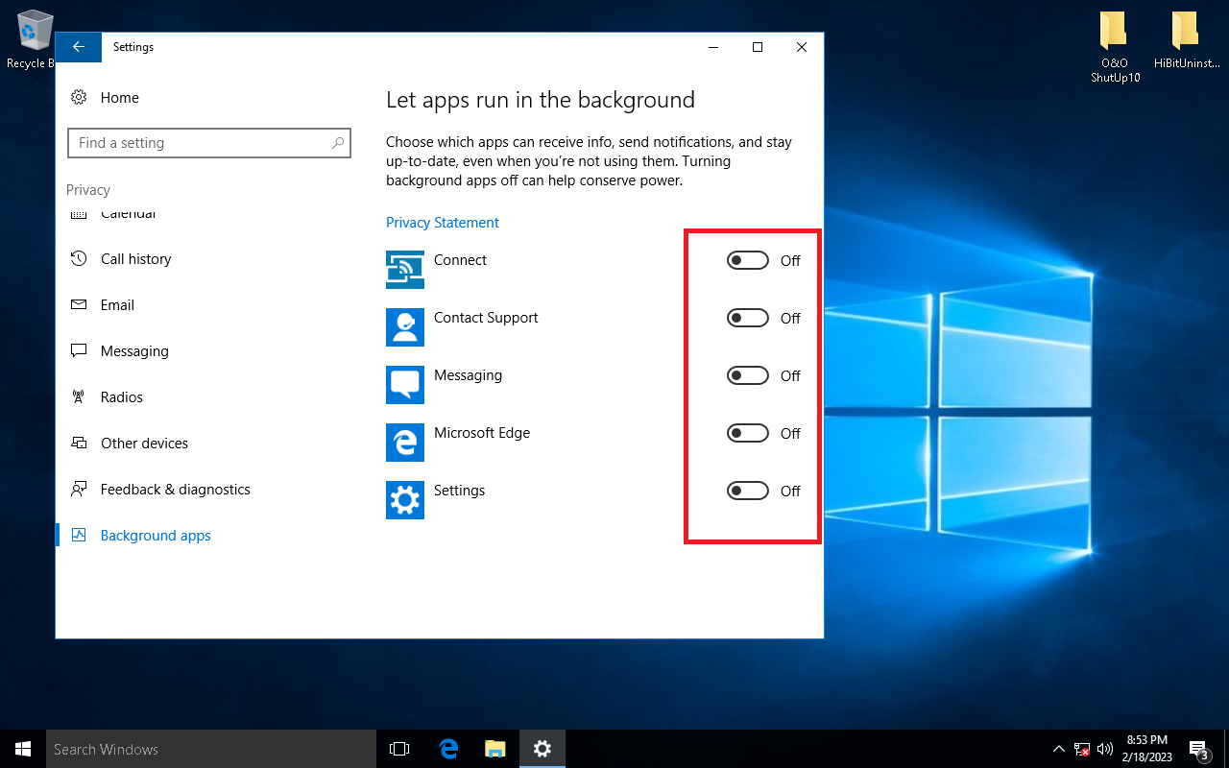The image size is (1229, 768).
Task: Click the Messaging speech bubble sidebar icon
Action: (80, 351)
